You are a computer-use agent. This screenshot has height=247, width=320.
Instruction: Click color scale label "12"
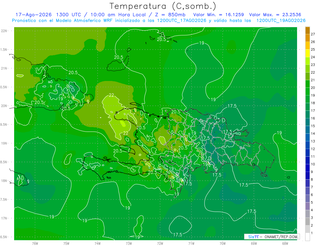(x=313, y=149)
